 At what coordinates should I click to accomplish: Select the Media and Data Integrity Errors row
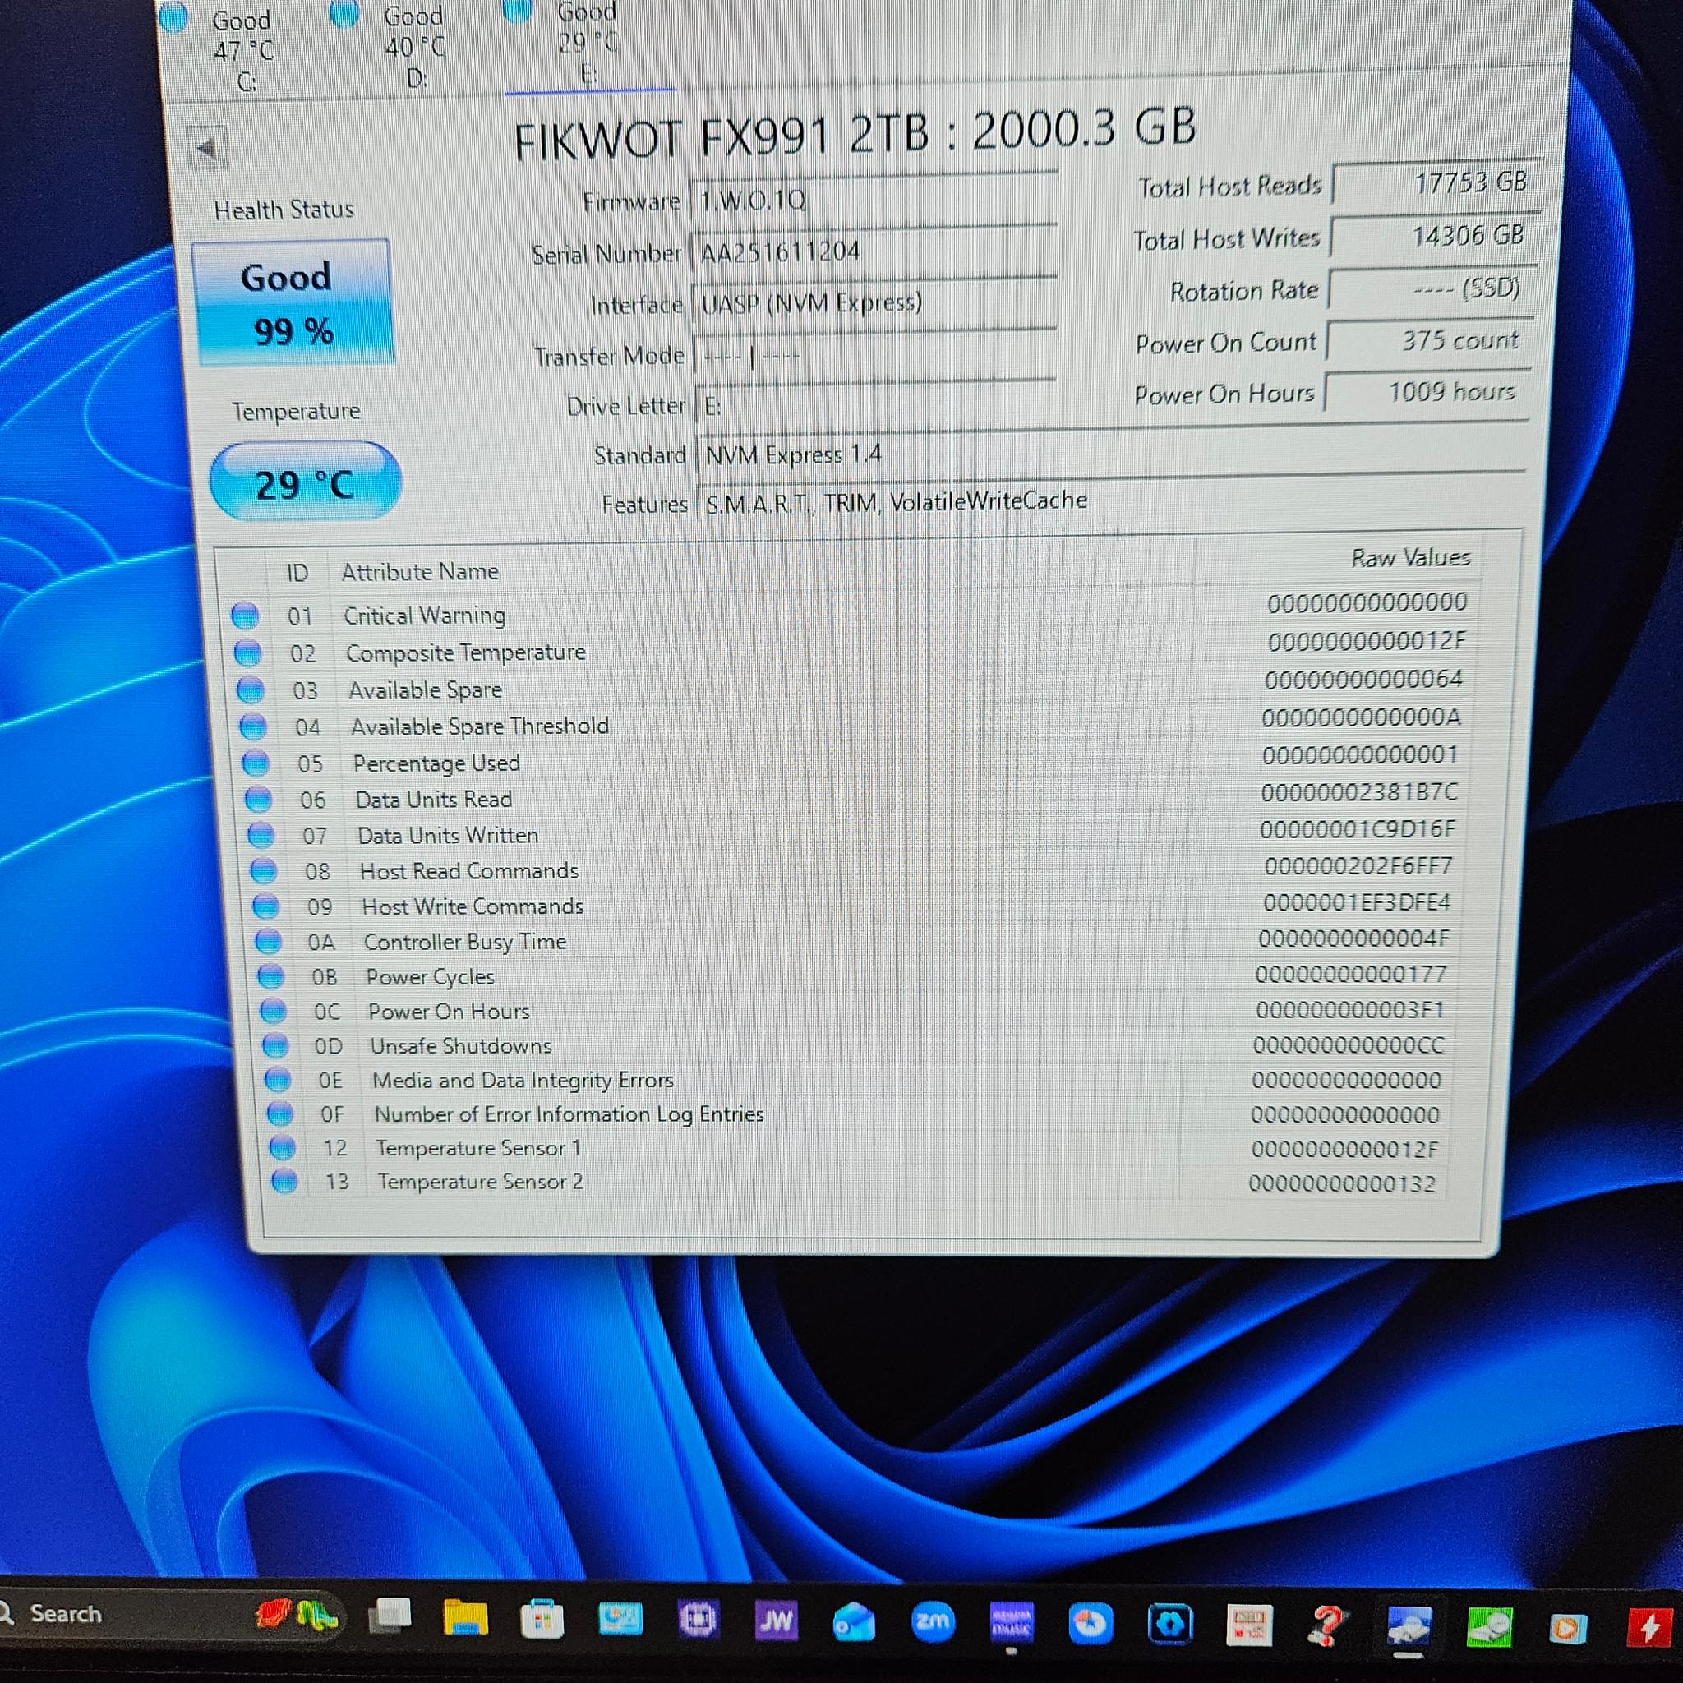click(855, 1080)
